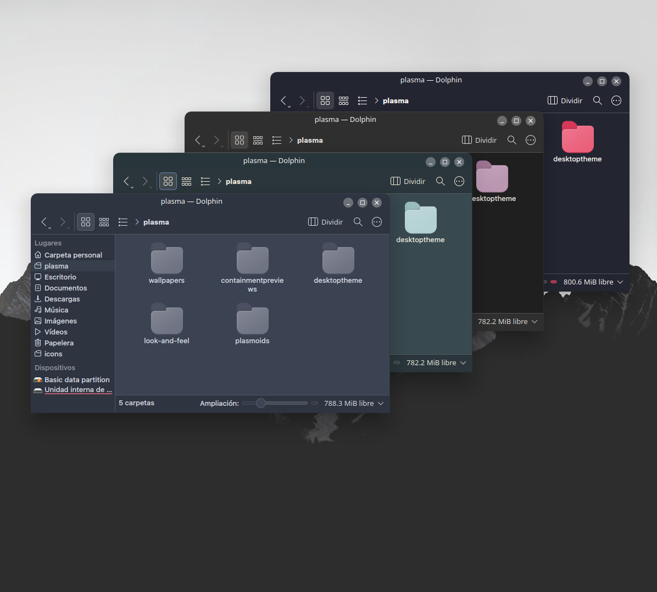
Task: Click plasma breadcrumb in rearmost navy window
Action: pyautogui.click(x=396, y=101)
